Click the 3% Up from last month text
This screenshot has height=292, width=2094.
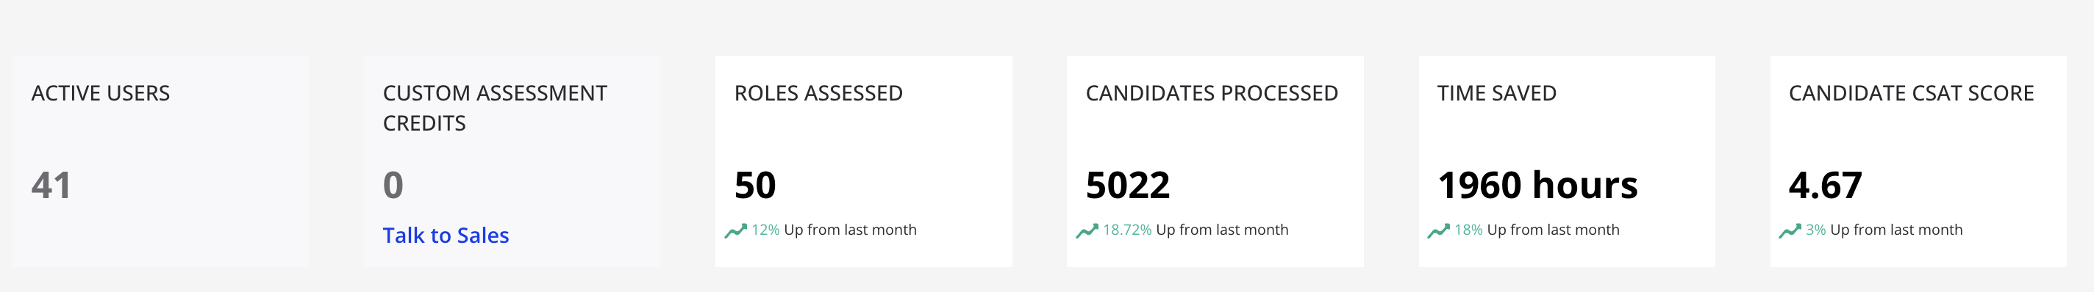click(x=1884, y=230)
